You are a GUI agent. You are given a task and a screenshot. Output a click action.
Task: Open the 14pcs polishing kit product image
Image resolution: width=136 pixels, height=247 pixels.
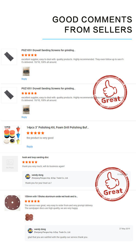pyautogui.click(x=12, y=135)
